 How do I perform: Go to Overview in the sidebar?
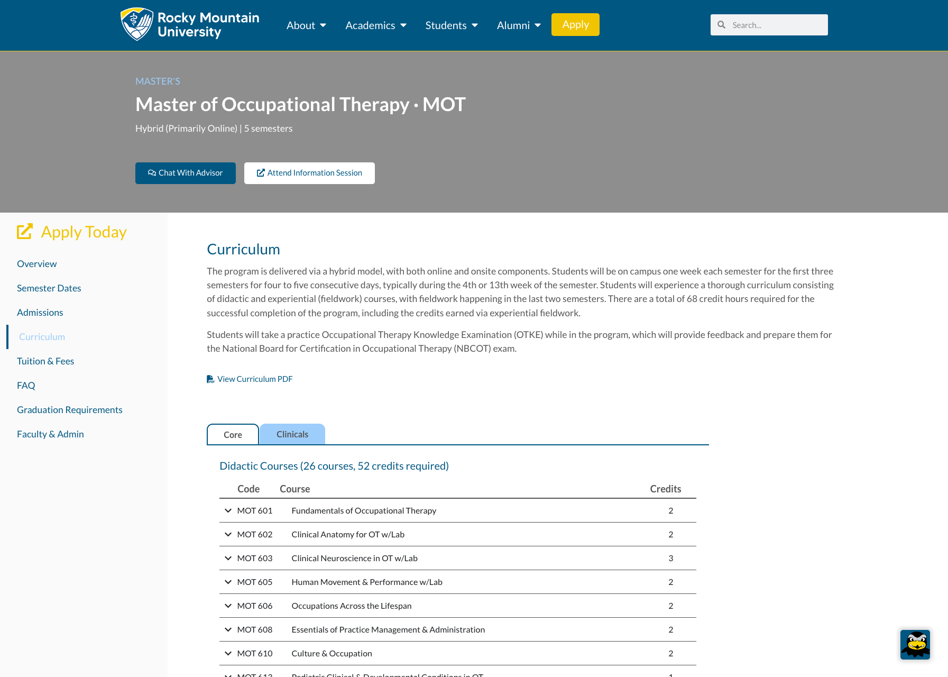[x=36, y=264]
